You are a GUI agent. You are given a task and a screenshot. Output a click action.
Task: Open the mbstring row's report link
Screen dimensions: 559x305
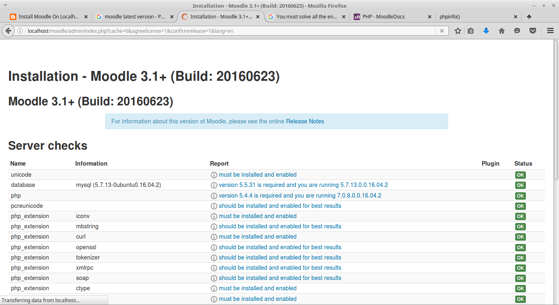(x=280, y=227)
